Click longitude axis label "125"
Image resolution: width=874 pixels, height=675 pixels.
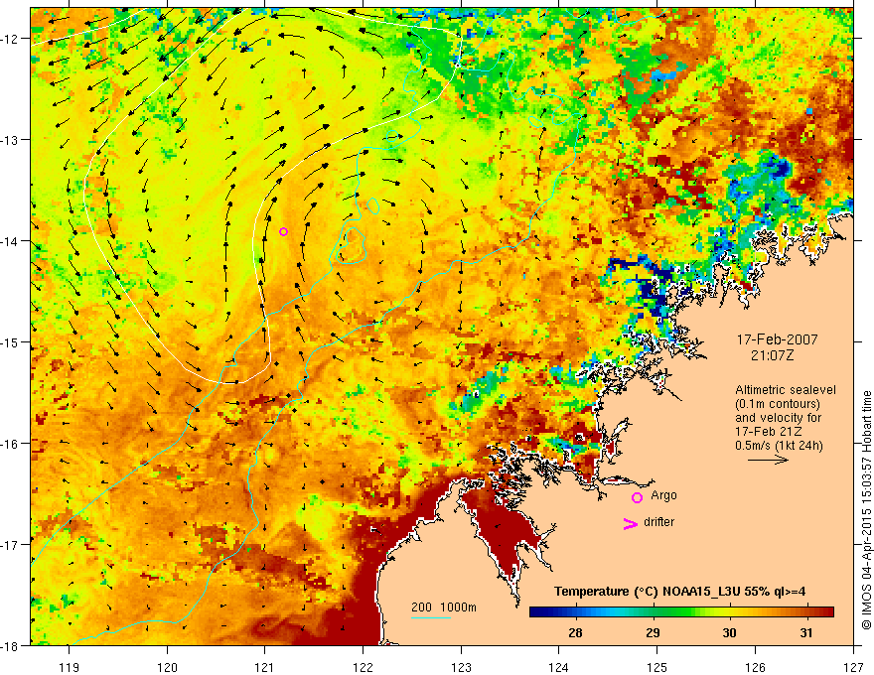click(x=657, y=667)
